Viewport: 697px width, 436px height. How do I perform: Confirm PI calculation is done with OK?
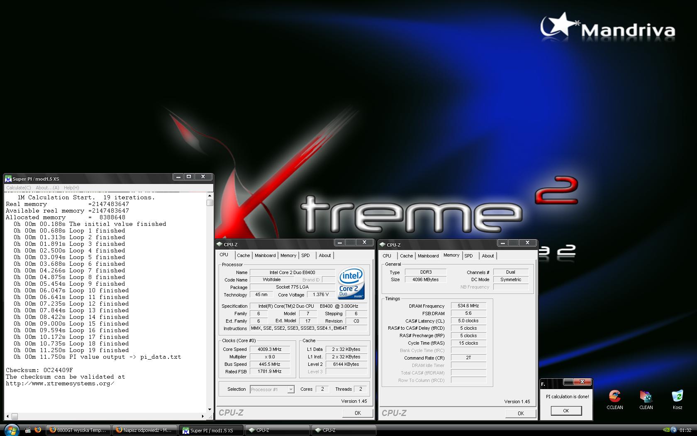[x=566, y=411]
